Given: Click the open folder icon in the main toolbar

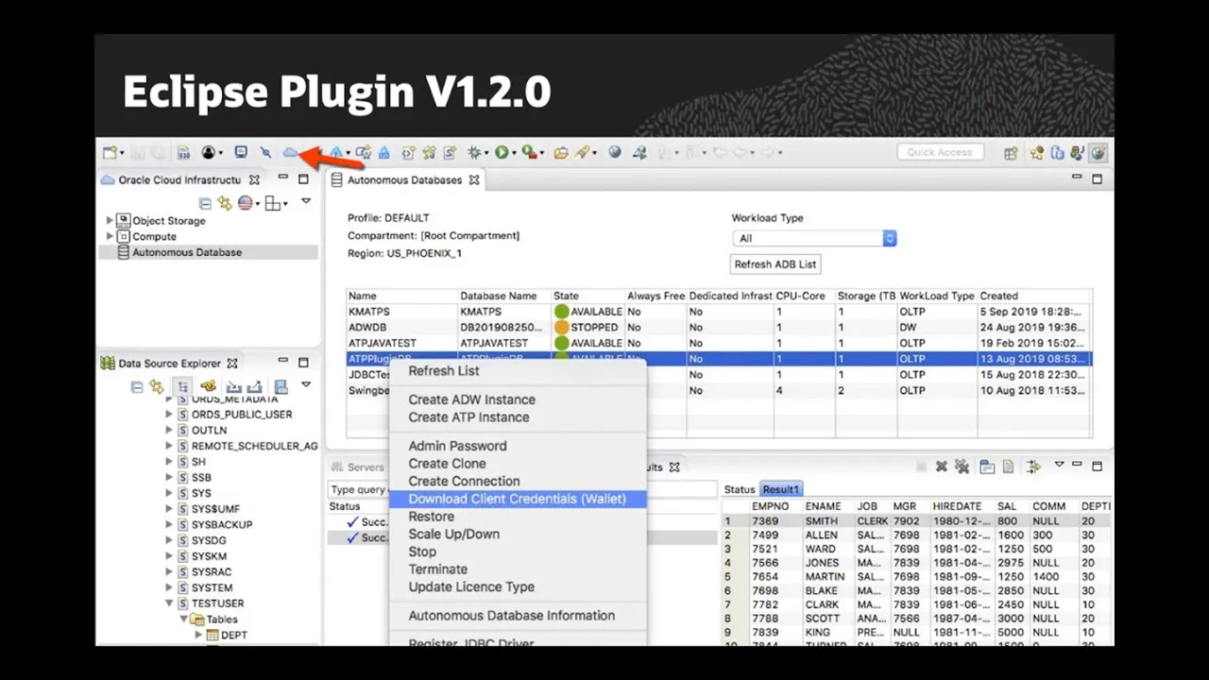Looking at the screenshot, I should (561, 152).
